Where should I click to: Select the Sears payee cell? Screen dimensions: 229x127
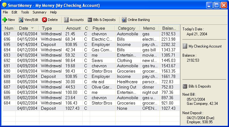click(97, 60)
